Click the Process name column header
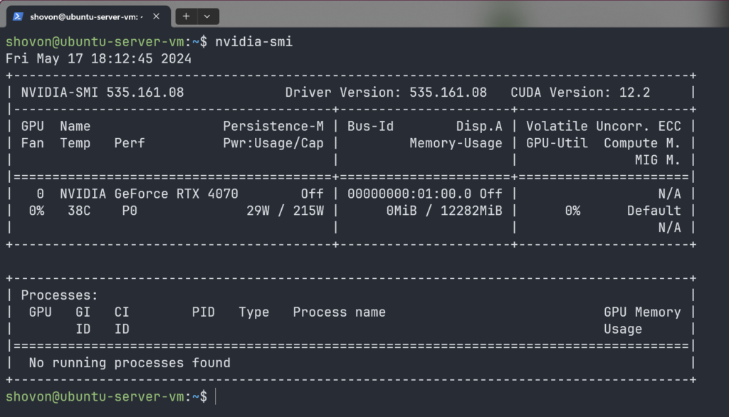Image resolution: width=729 pixels, height=417 pixels. pos(340,312)
